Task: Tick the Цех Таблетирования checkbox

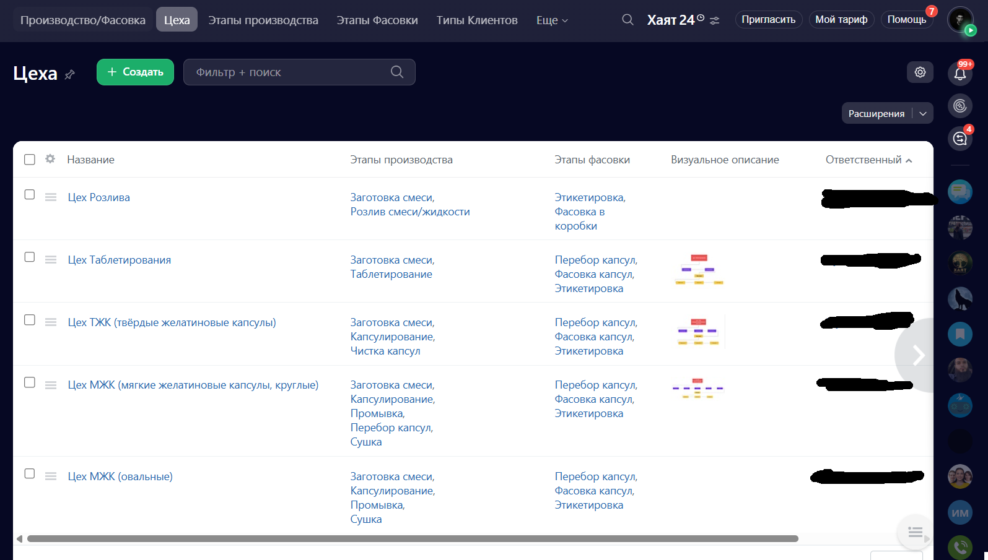Action: click(30, 257)
